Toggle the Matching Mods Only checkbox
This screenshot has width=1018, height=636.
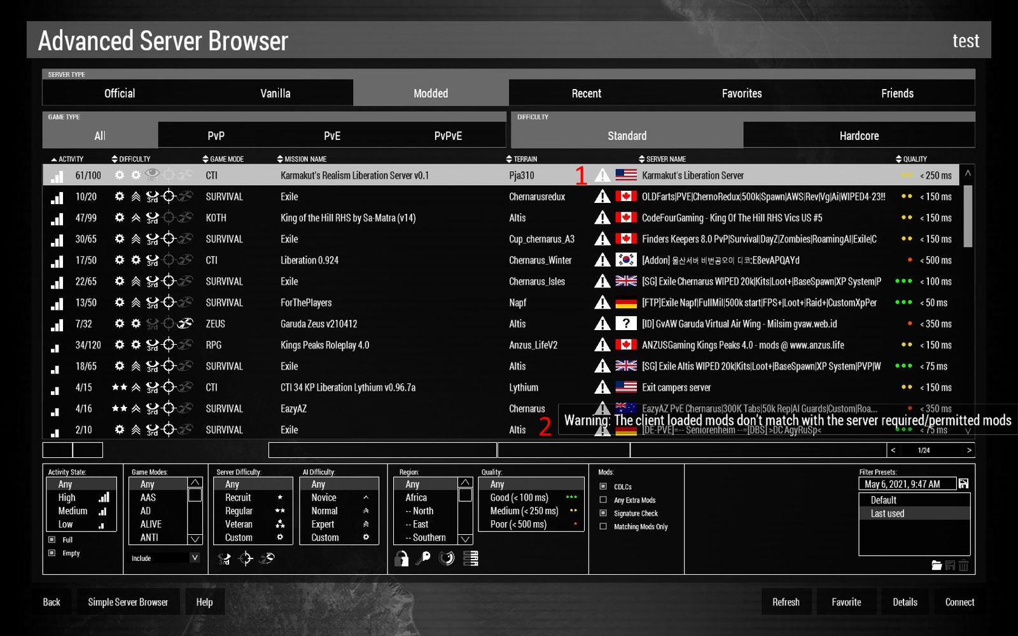(603, 527)
